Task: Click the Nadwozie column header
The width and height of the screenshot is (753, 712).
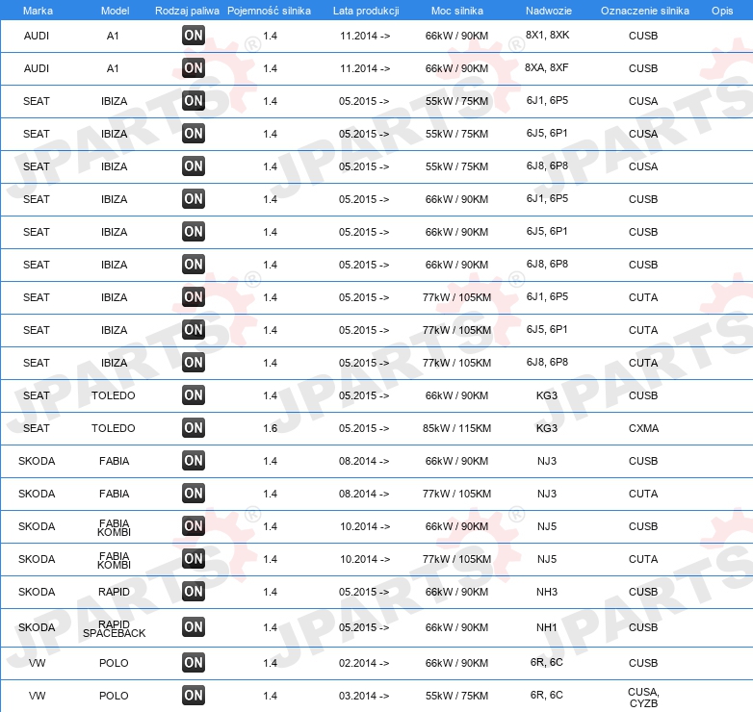Action: coord(549,11)
